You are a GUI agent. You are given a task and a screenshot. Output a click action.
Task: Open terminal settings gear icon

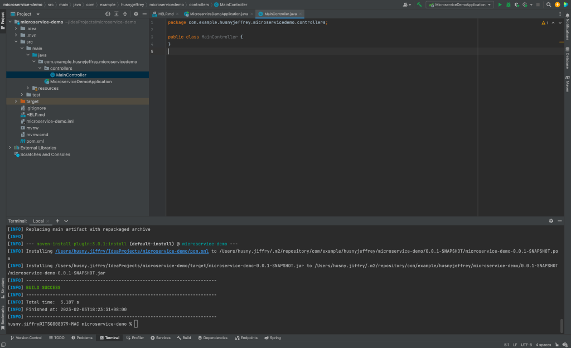(x=551, y=221)
